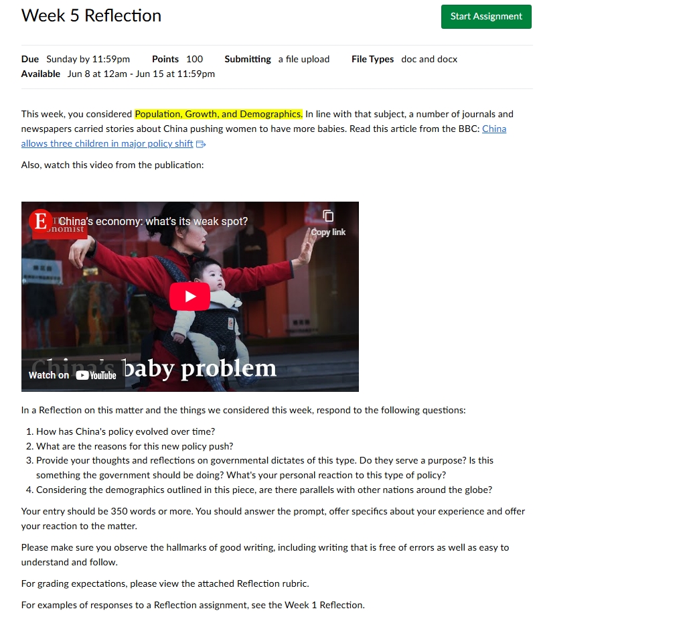This screenshot has width=687, height=629.
Task: Play the embedded YouTube video
Action: [x=189, y=296]
